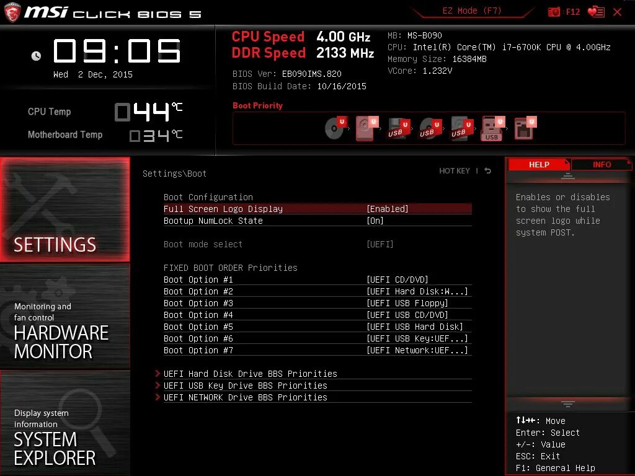Click the BIOS Ver: EB090IMS.820 text
Image resolution: width=635 pixels, height=476 pixels.
click(286, 74)
